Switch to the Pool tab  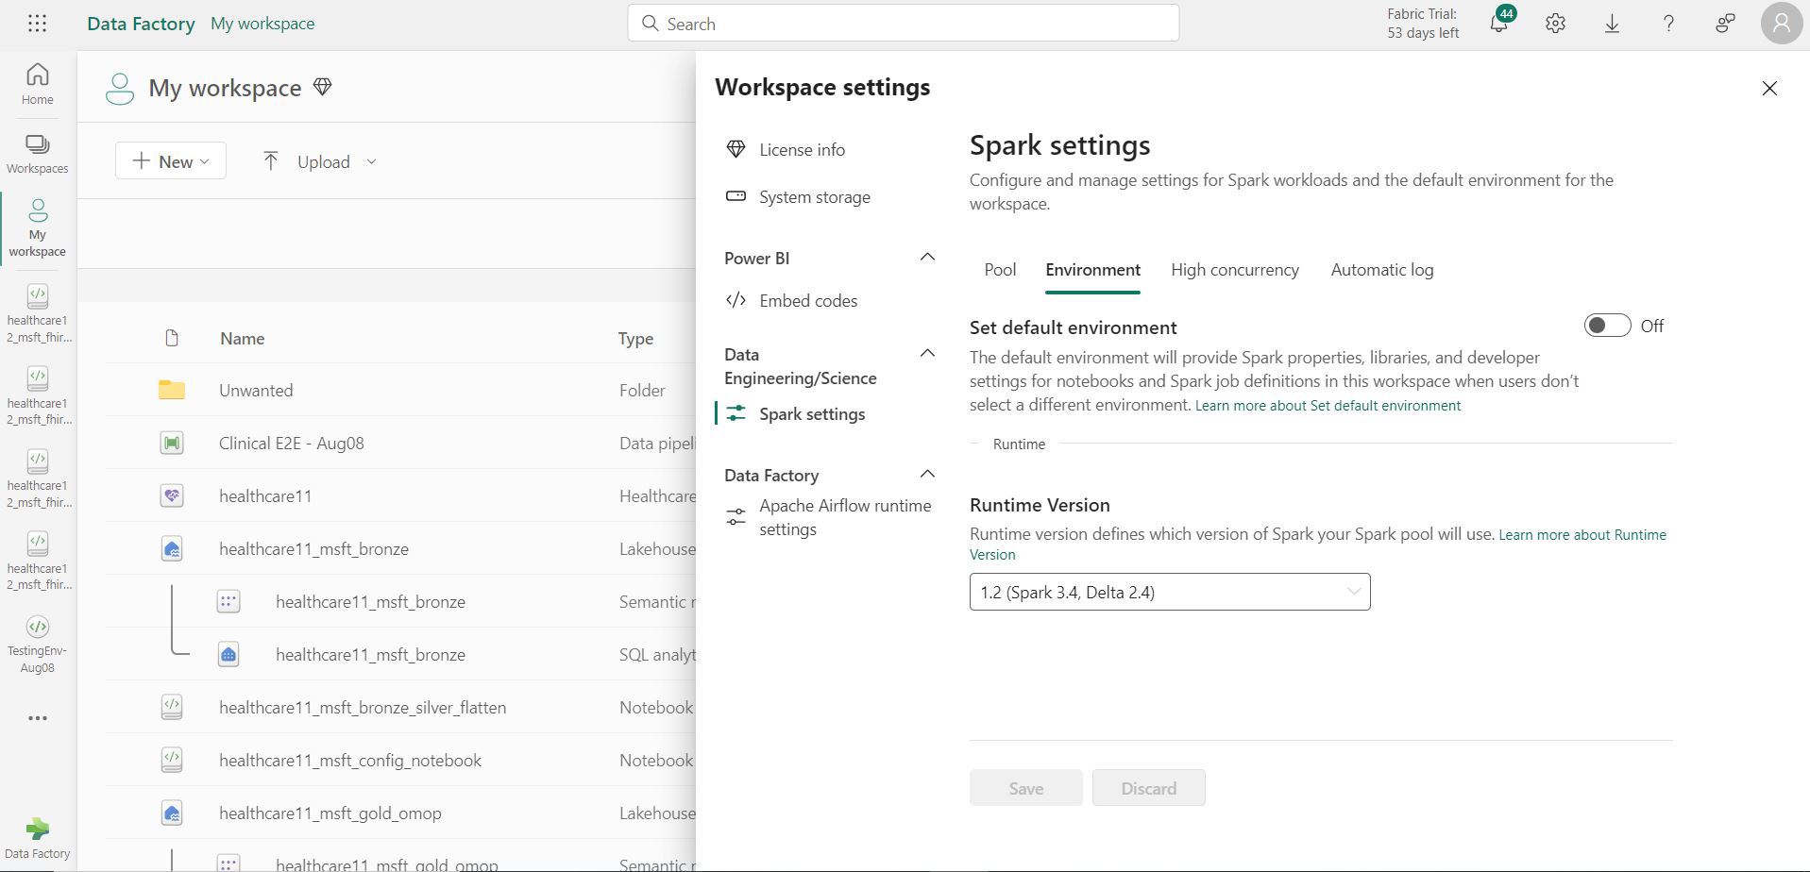coord(1000,270)
